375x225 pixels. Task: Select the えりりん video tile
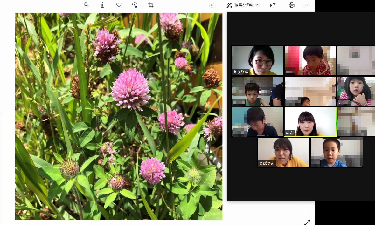tap(257, 60)
